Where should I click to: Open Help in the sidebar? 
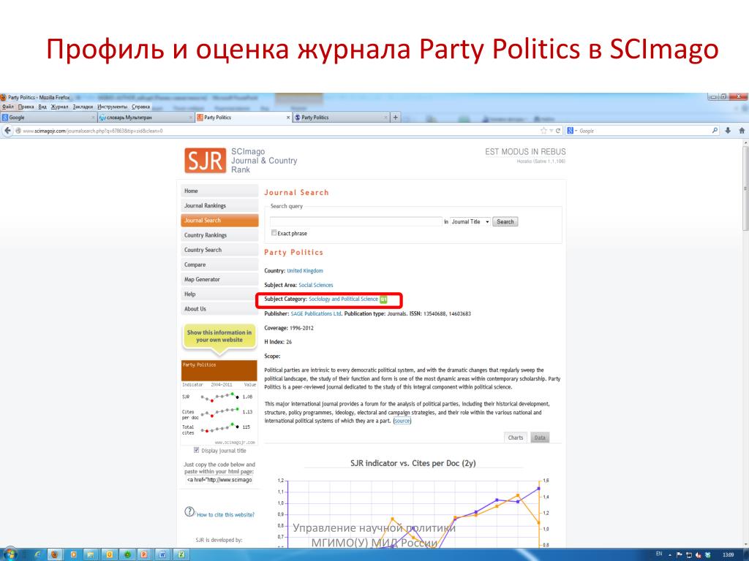tap(219, 294)
